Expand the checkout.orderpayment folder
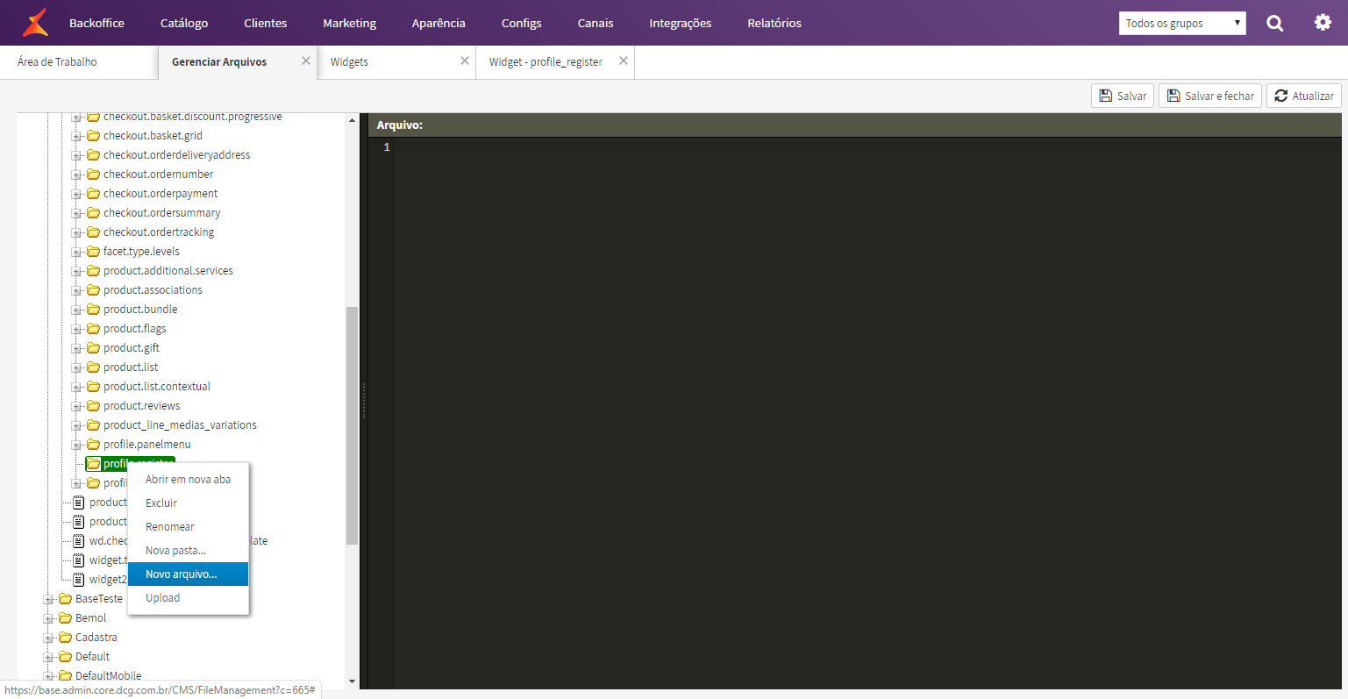Viewport: 1348px width, 699px height. 76,194
